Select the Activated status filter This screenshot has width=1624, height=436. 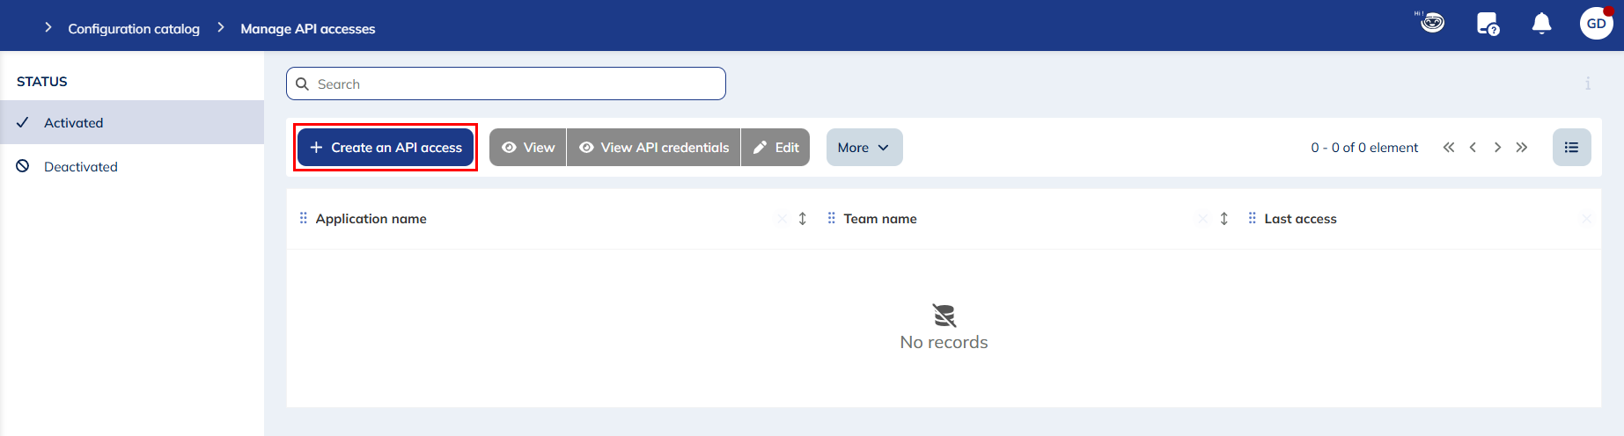[x=132, y=122]
